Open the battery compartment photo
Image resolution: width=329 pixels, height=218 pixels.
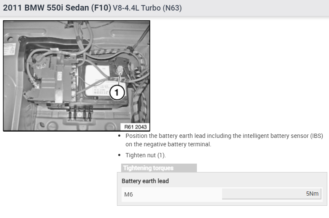[x=76, y=76]
